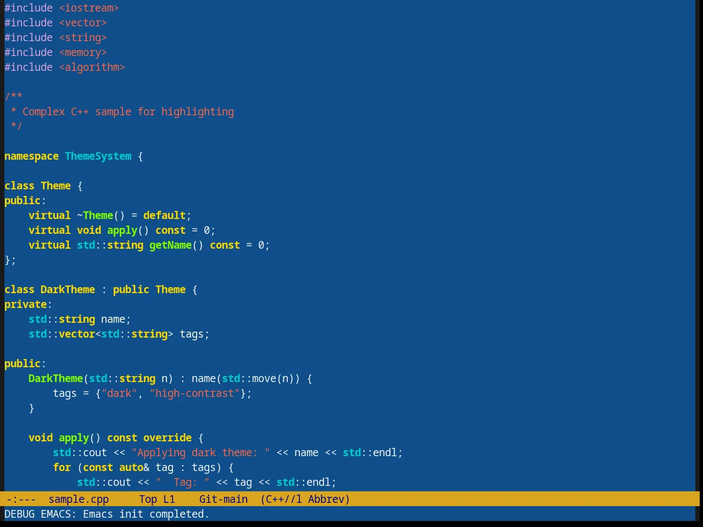
Task: Click the string literal "dark"
Action: click(x=119, y=393)
